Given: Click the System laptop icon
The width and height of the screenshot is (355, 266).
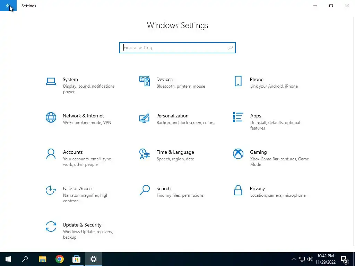Looking at the screenshot, I should click(x=51, y=81).
